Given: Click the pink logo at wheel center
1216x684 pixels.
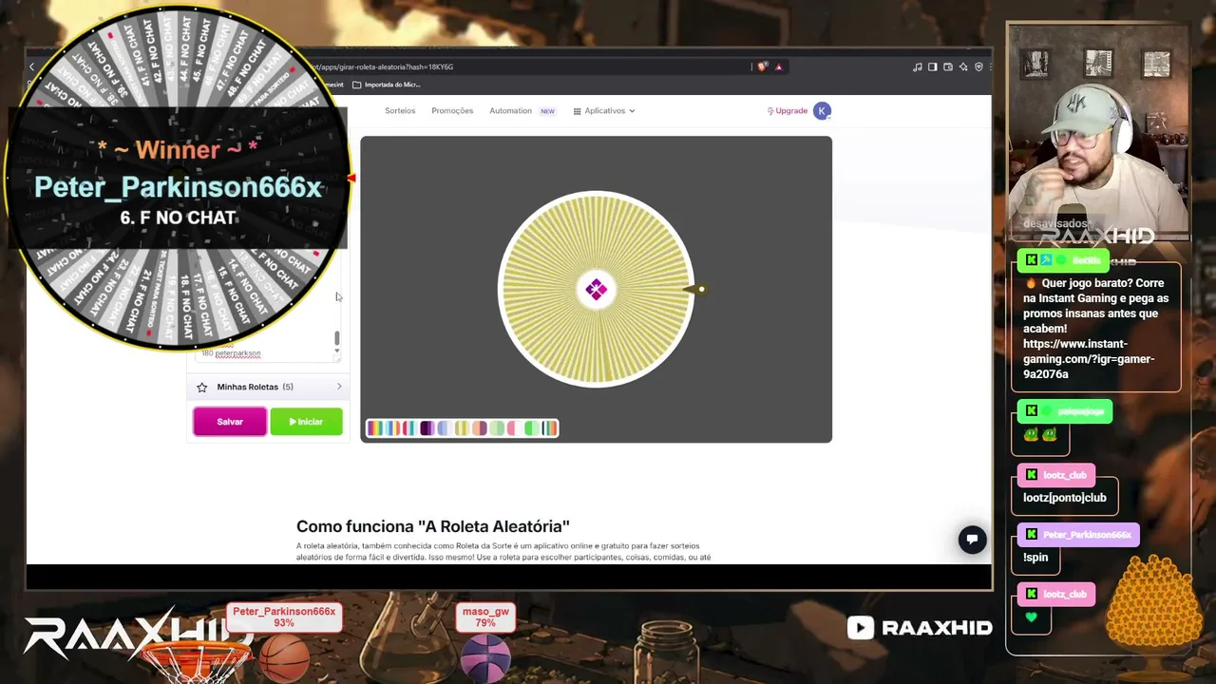Looking at the screenshot, I should [596, 290].
